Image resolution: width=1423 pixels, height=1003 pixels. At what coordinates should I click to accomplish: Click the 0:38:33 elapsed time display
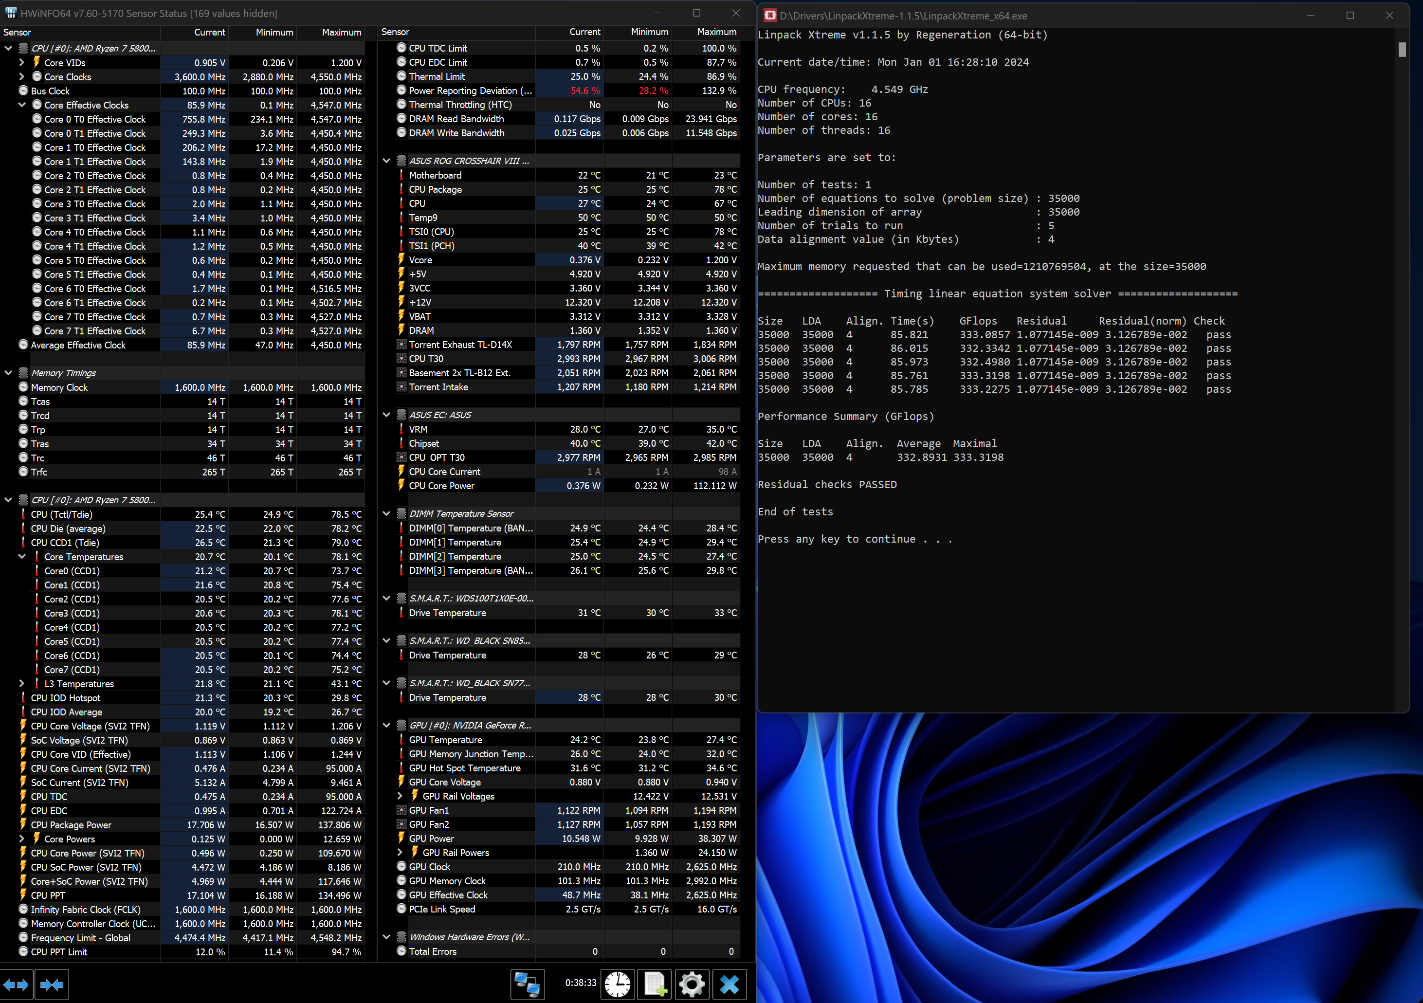[580, 983]
